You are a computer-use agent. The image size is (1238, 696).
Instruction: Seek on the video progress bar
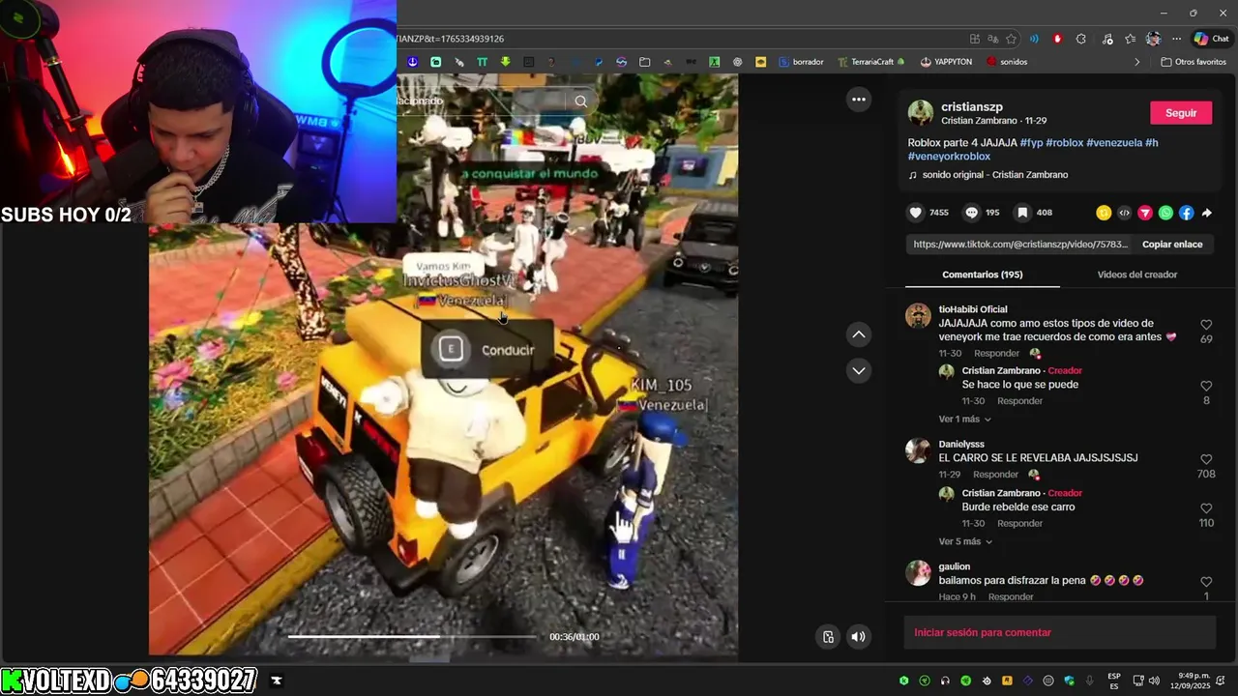pos(412,636)
